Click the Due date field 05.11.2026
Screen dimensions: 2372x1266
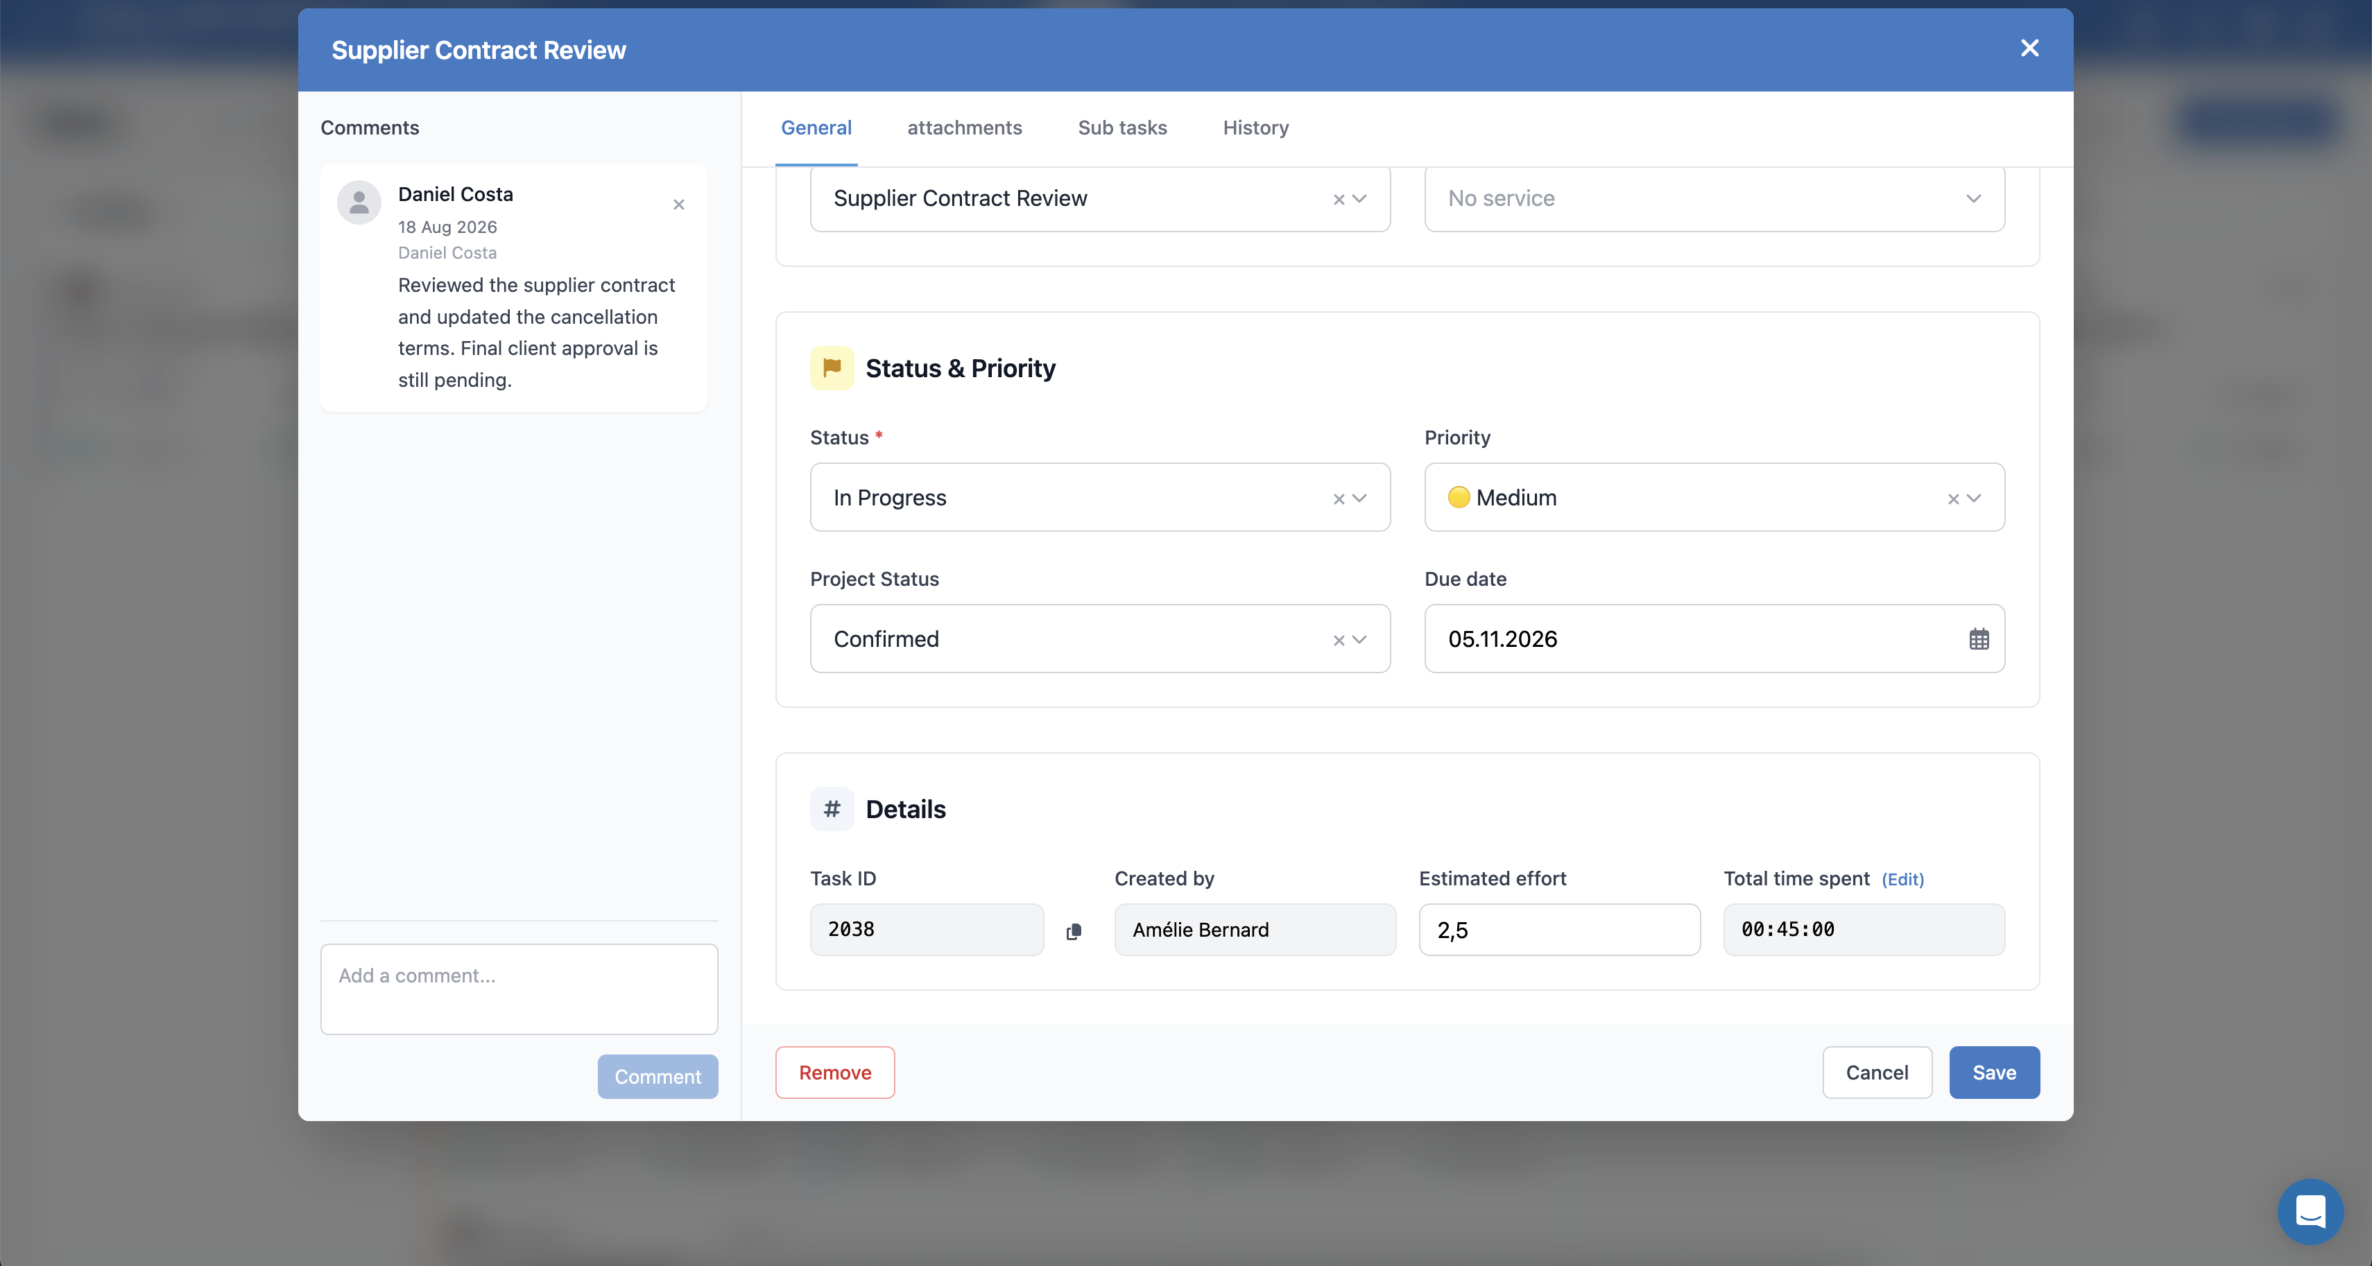[x=1714, y=639]
